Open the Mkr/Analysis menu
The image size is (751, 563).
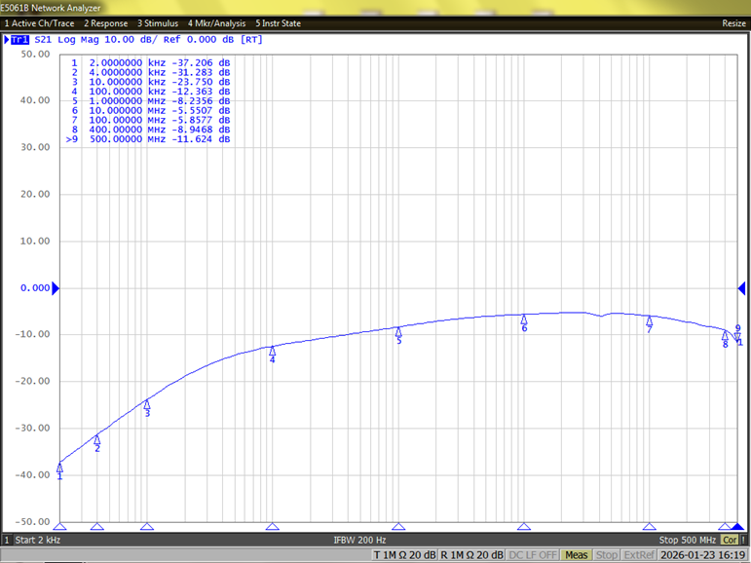[x=216, y=23]
